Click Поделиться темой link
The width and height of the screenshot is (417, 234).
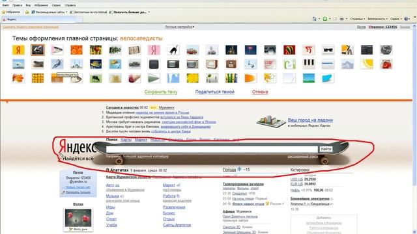tap(215, 92)
